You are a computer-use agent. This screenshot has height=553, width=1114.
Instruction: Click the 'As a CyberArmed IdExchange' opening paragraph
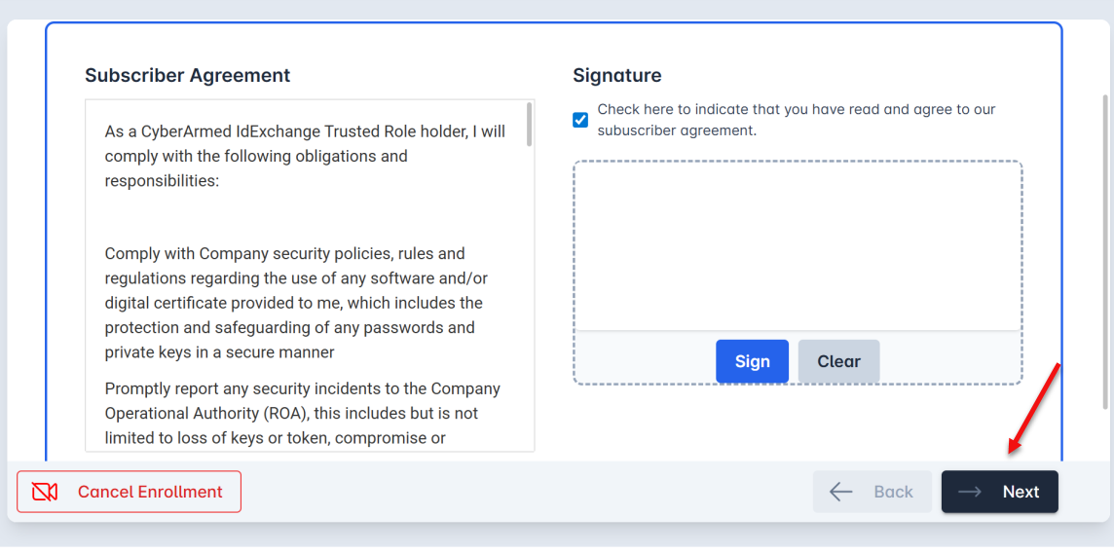click(305, 156)
